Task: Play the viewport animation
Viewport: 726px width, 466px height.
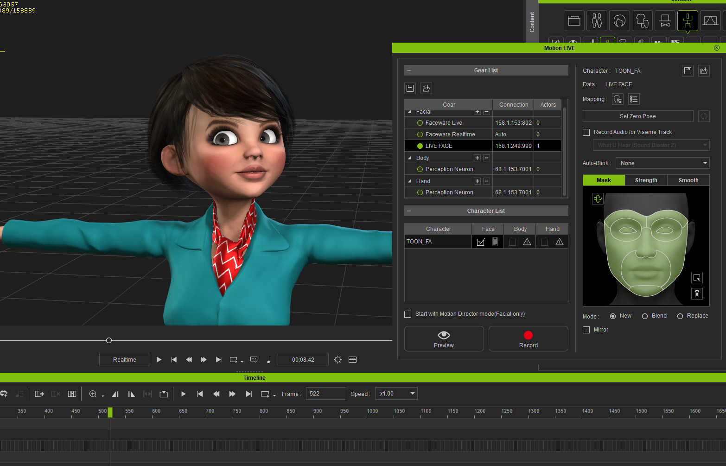Action: click(159, 360)
